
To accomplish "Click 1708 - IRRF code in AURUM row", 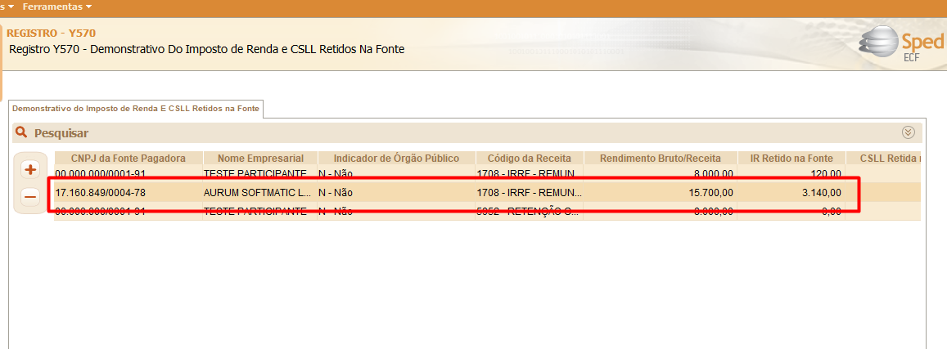I will point(529,193).
